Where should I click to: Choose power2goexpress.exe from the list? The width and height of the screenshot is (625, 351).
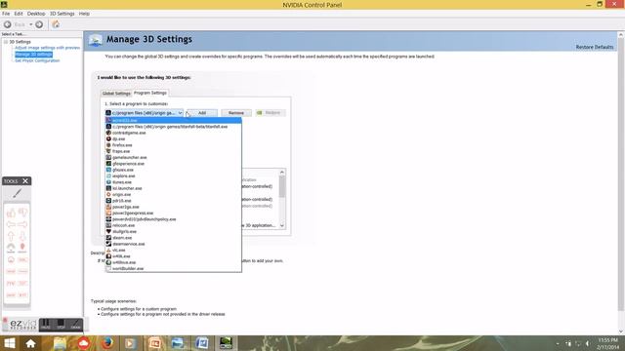174,213
